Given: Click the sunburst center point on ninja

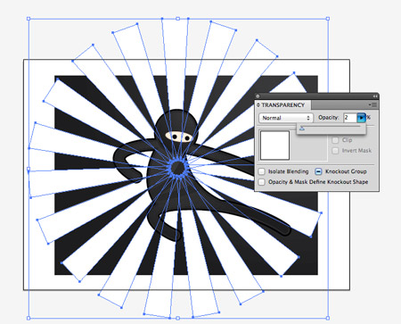Looking at the screenshot, I should tap(178, 168).
